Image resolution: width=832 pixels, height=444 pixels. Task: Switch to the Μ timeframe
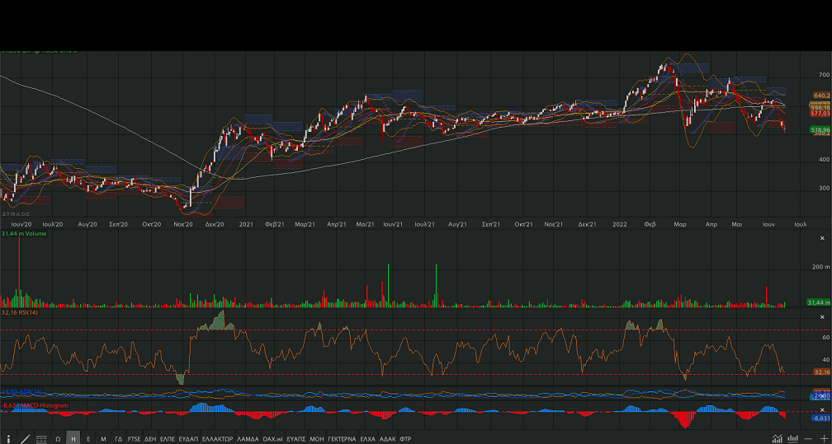[x=103, y=438]
